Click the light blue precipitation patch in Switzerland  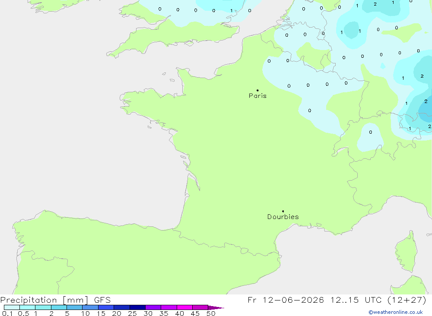tap(370, 137)
